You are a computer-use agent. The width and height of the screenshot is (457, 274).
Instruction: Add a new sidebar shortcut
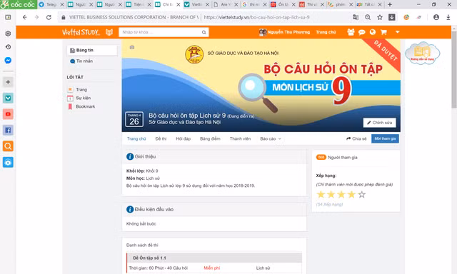8,82
